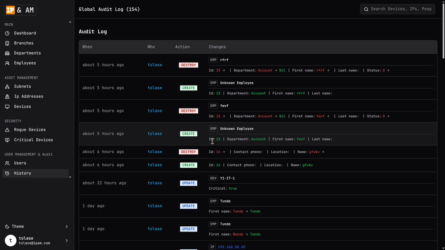This screenshot has width=445, height=250.
Task: Click the IP & AM logo
Action: click(x=20, y=10)
